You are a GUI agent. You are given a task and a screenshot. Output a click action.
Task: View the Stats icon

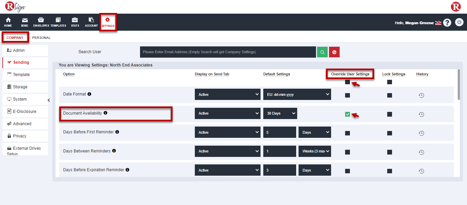coord(75,22)
